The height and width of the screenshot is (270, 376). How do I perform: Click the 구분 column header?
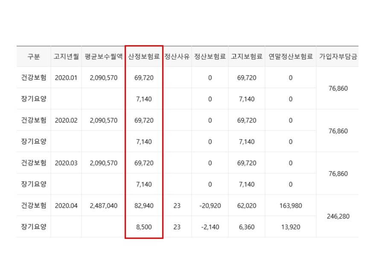(34, 57)
